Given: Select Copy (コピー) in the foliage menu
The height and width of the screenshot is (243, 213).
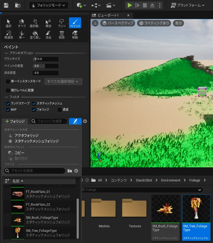Looking at the screenshot, I should pyautogui.click(x=19, y=153).
